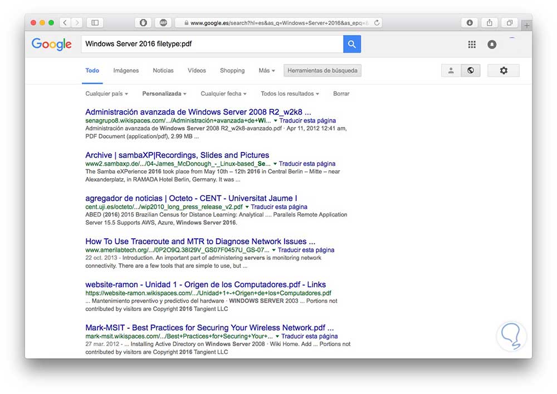This screenshot has width=557, height=394.
Task: Click Traducir esta página for cent.uji.es result
Action: tap(279, 207)
